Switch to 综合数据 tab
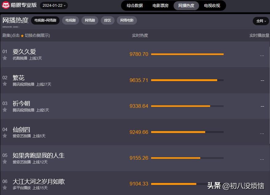This screenshot has height=195, width=270. pos(135,6)
